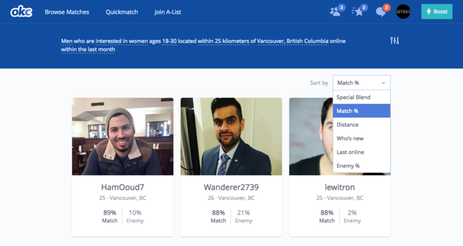Edit the 'Men who are interested in women' filter
Viewport: 463px width, 246px height.
point(105,41)
